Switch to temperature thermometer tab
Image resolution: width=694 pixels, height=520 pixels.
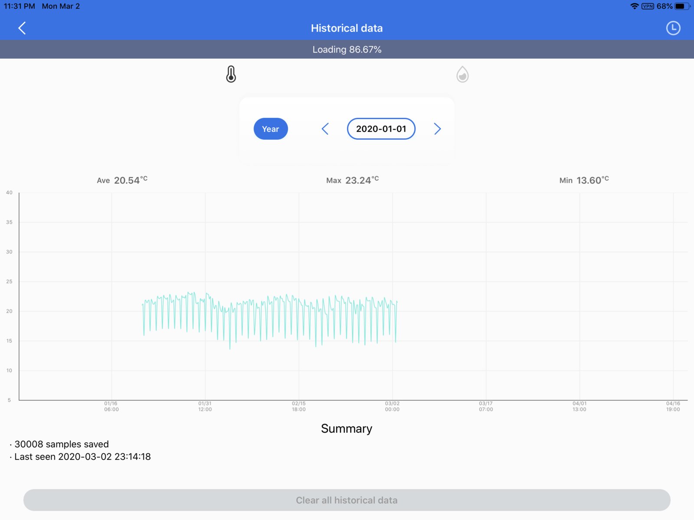click(231, 74)
